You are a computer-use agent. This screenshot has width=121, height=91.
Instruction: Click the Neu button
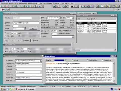[x=7, y=41]
